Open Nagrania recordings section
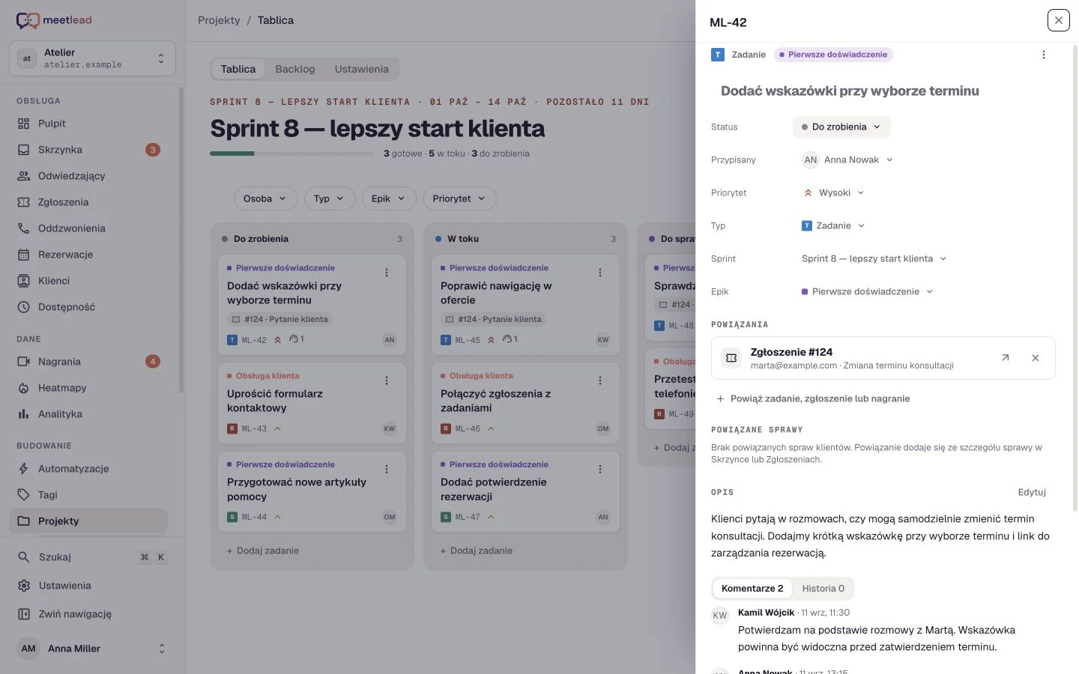 point(88,362)
